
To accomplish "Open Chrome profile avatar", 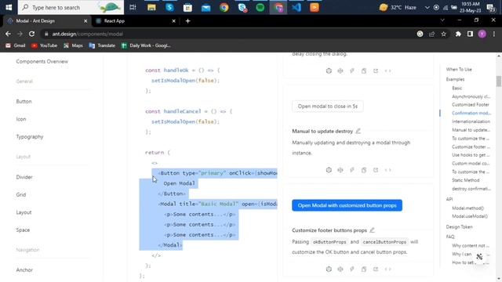I will click(x=482, y=34).
